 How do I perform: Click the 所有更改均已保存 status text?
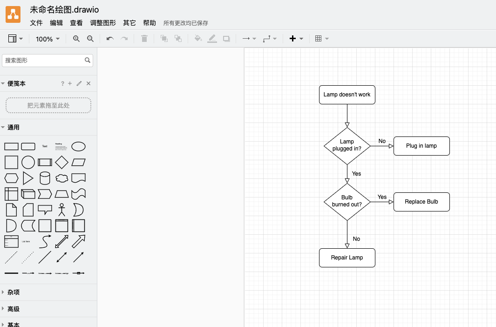185,22
